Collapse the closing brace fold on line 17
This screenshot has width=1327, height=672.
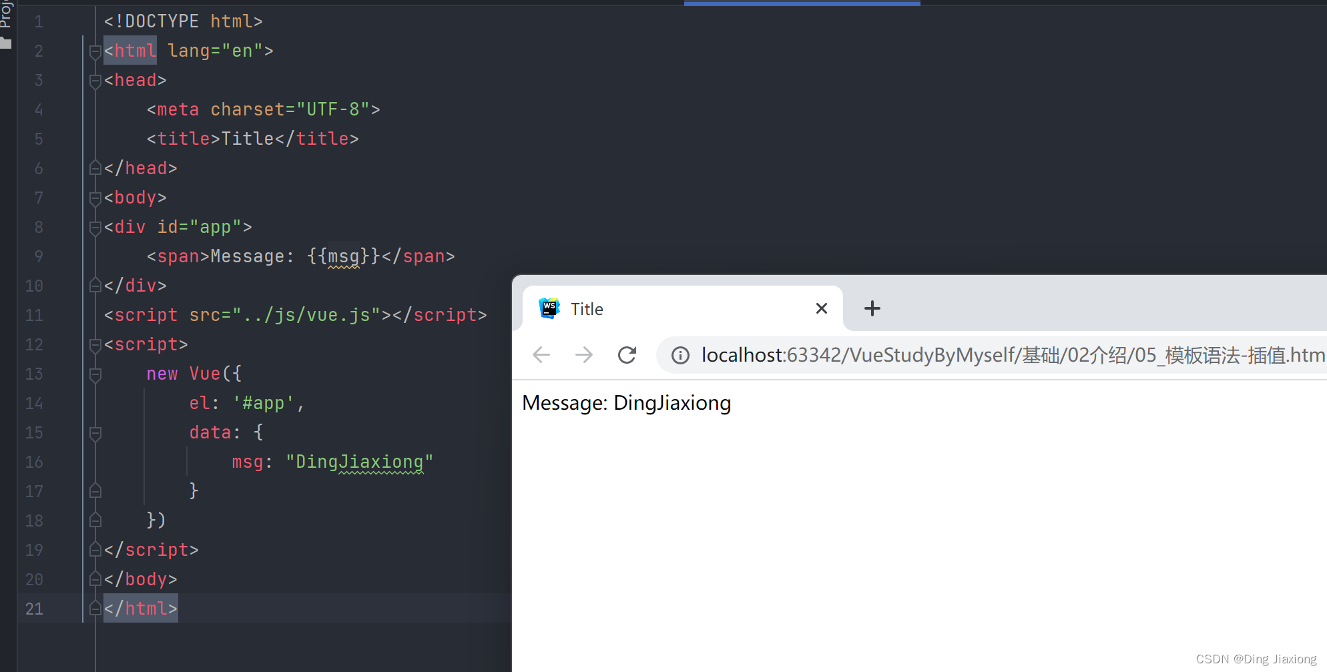[x=95, y=491]
